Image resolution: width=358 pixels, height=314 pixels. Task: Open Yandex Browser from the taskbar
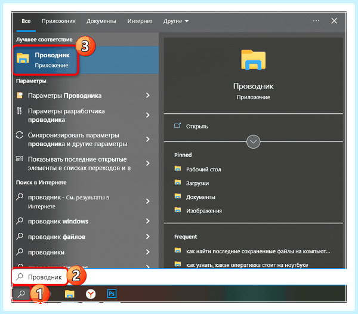point(91,294)
